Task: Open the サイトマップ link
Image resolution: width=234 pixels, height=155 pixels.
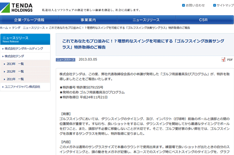Action: [x=225, y=5]
